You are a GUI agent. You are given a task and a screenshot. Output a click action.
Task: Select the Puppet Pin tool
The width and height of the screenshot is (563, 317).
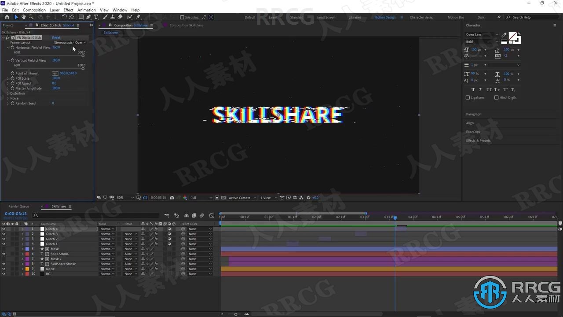[x=138, y=17]
